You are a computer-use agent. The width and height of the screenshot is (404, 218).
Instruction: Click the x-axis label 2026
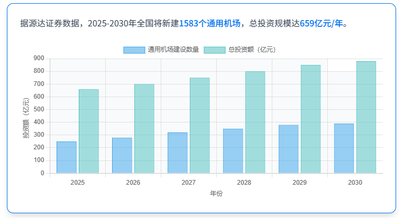[x=133, y=183]
